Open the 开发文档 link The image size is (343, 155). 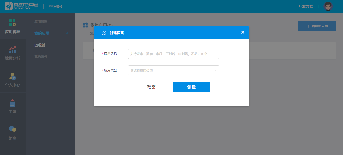click(x=306, y=6)
